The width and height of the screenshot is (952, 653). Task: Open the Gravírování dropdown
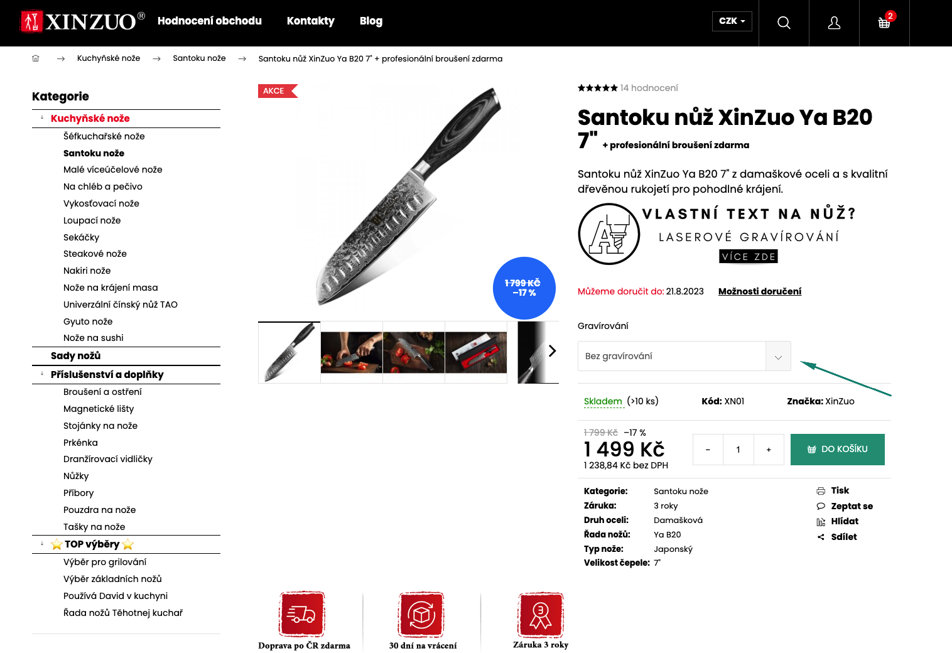[684, 356]
